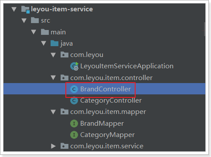211x157 pixels.
Task: Click the BrandController class icon
Action: tap(74, 89)
